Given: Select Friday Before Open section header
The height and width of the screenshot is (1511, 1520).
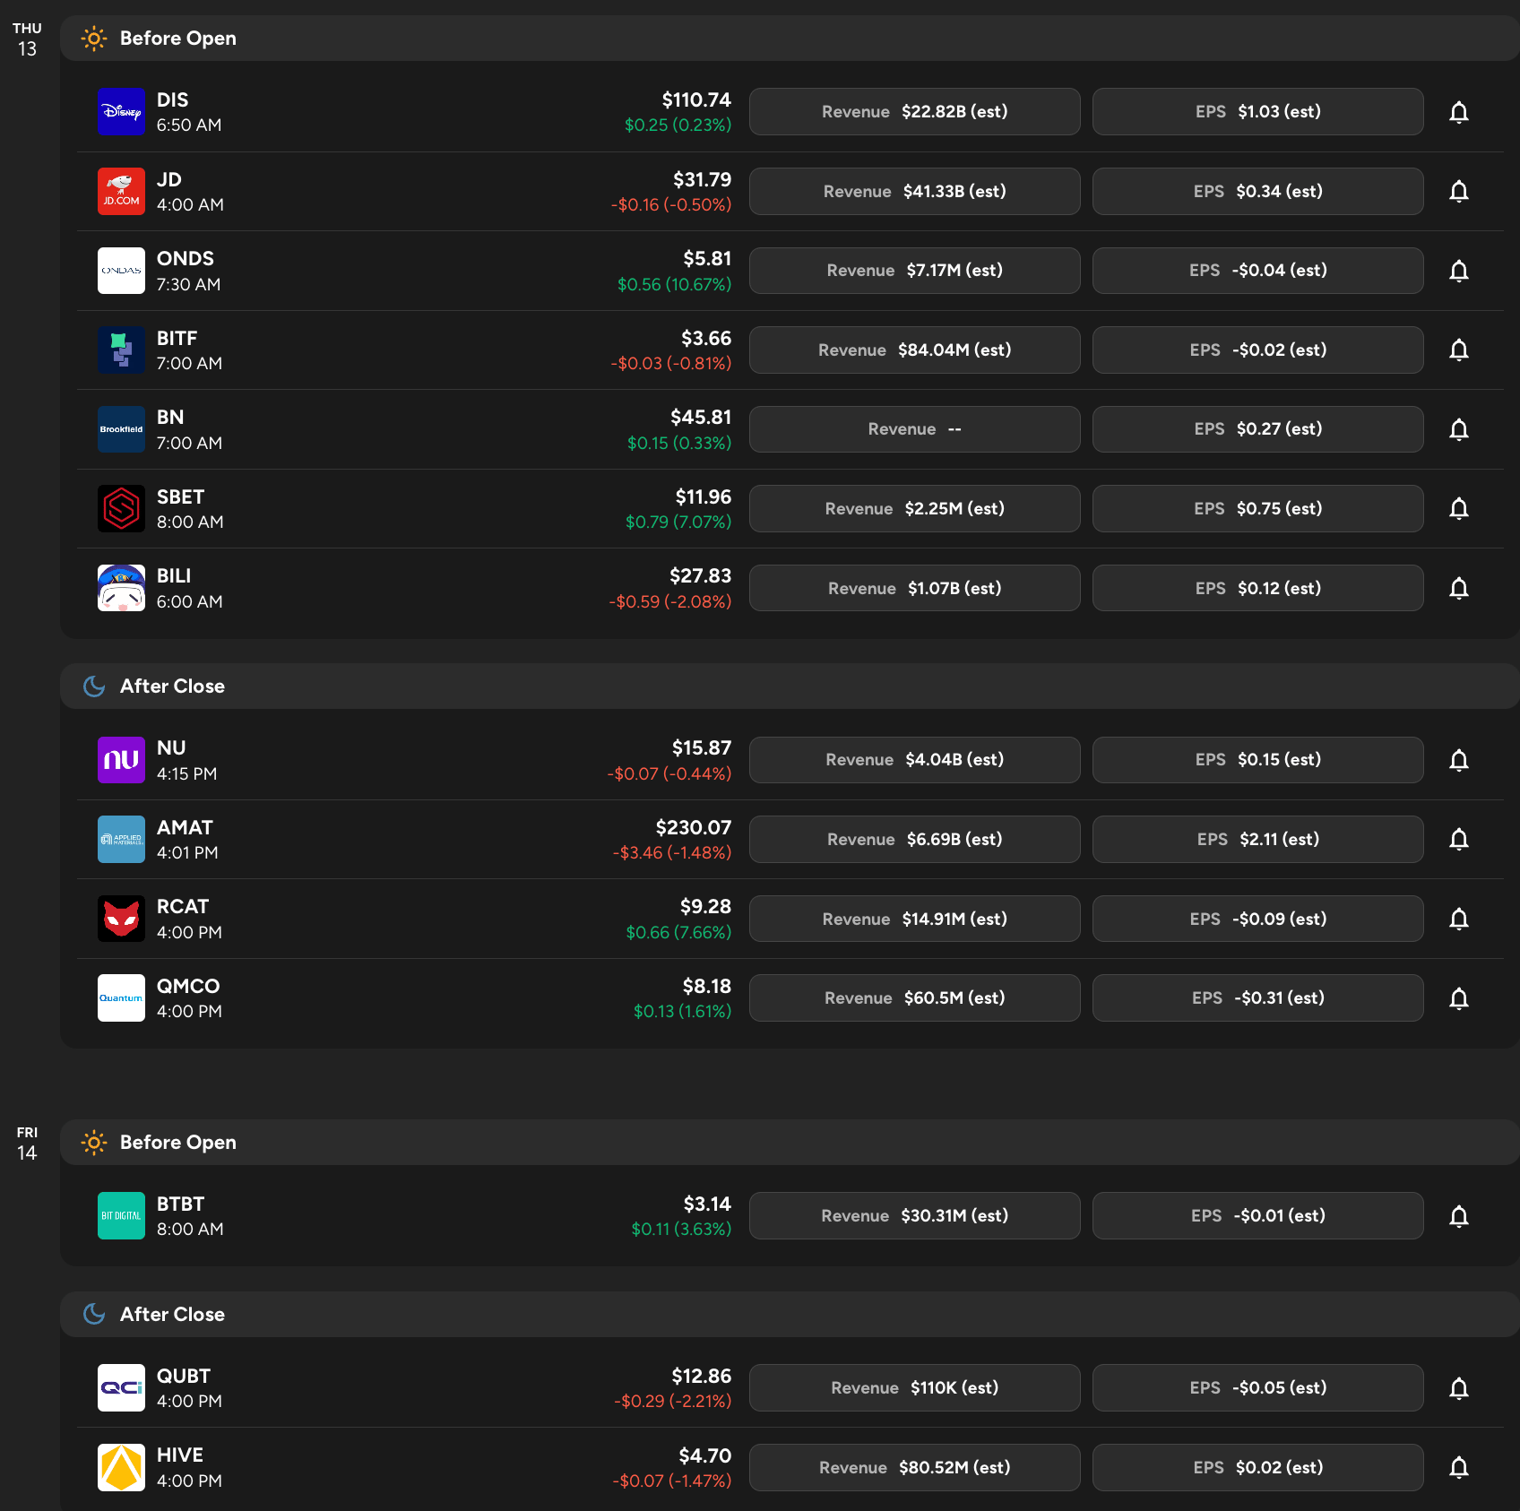Looking at the screenshot, I should [790, 1142].
